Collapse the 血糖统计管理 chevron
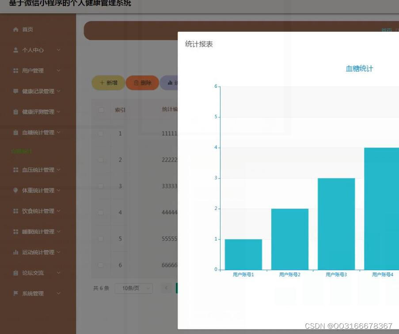This screenshot has width=399, height=334. pos(58,132)
